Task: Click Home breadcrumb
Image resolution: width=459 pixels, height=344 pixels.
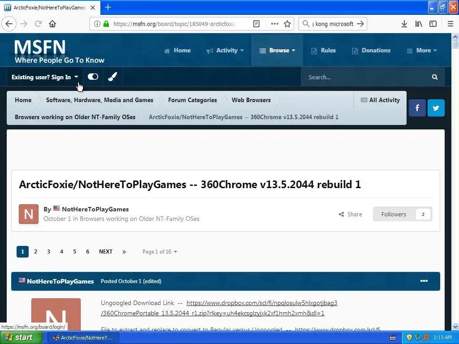Action: pyautogui.click(x=23, y=100)
